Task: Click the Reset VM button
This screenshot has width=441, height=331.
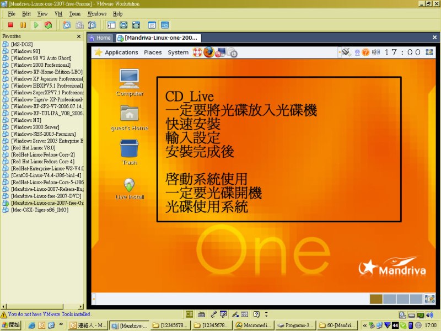Action: [x=49, y=25]
